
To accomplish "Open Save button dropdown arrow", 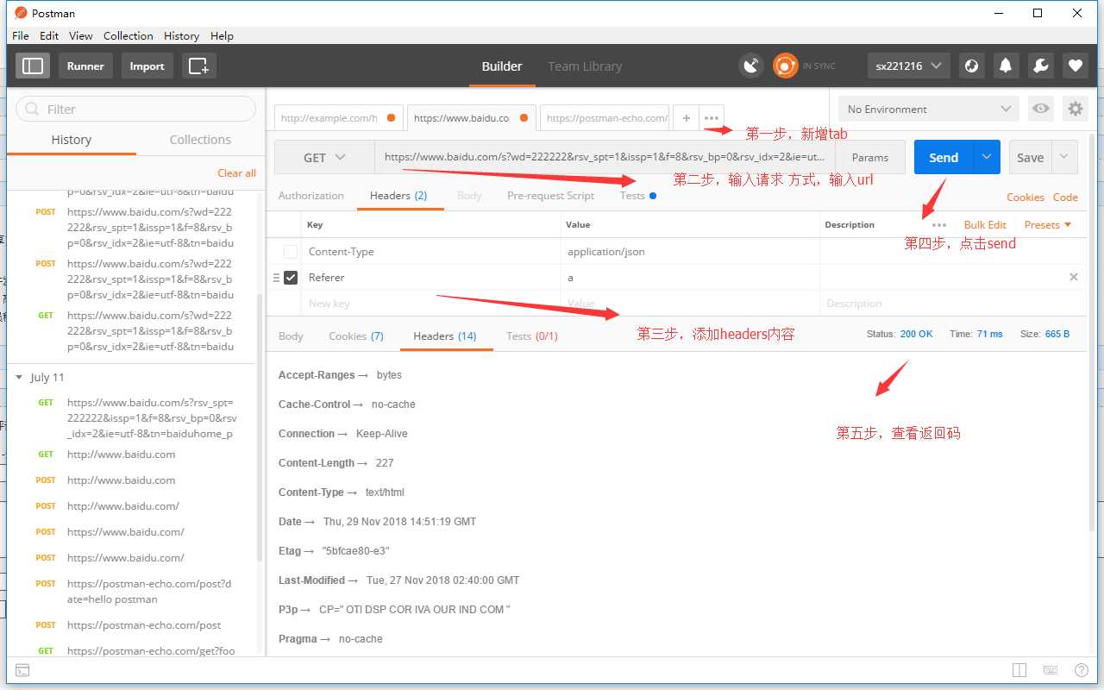I will pyautogui.click(x=1064, y=157).
